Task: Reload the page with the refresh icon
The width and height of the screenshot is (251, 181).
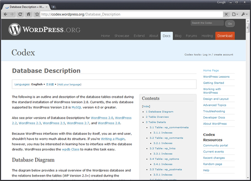Action: (x=20, y=14)
